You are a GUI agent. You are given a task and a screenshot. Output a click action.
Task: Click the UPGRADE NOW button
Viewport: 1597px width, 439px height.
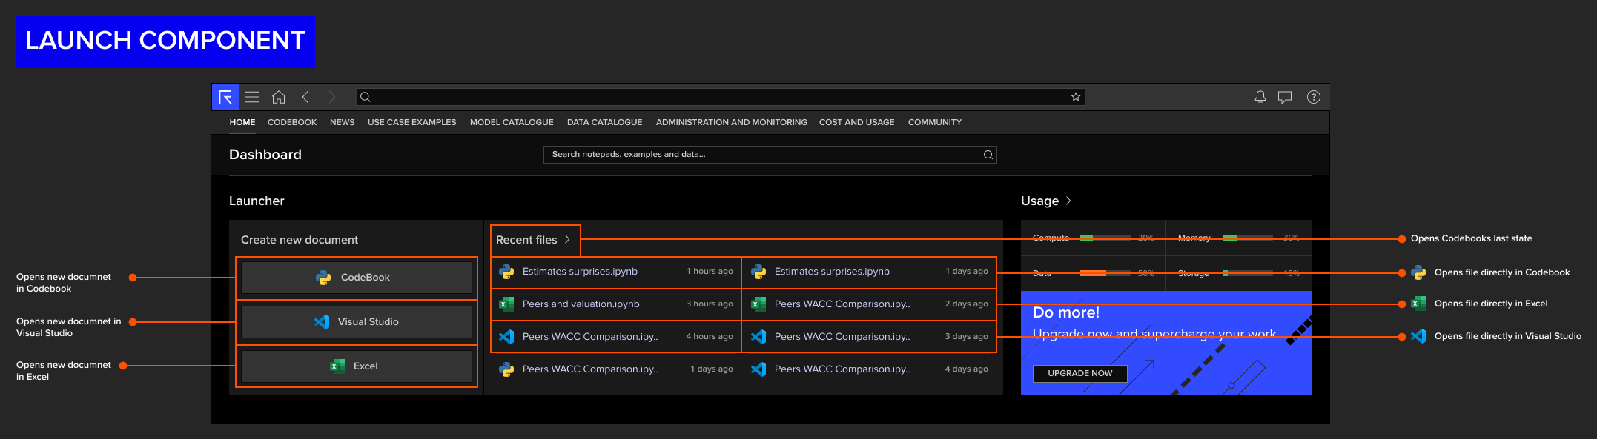1080,374
